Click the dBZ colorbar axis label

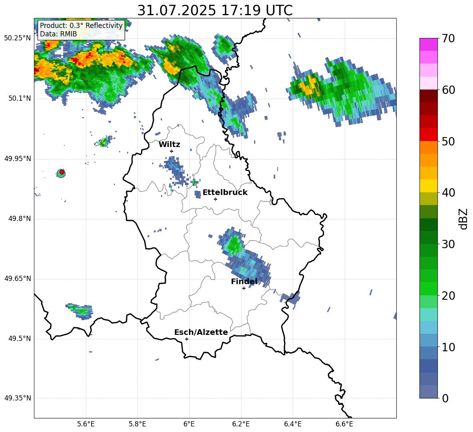pos(463,219)
